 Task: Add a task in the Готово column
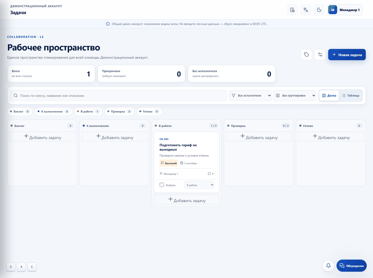[331, 137]
